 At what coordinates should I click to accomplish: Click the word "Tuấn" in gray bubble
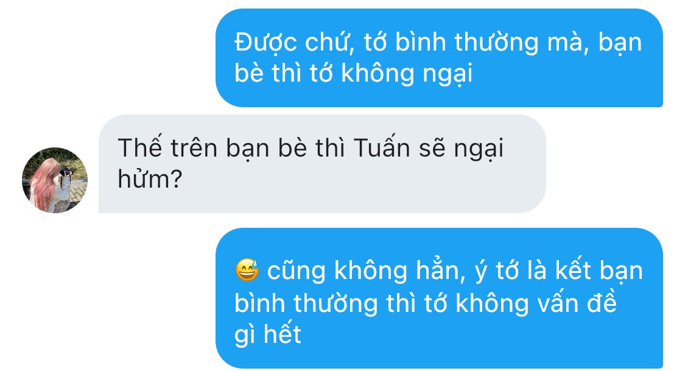(382, 147)
